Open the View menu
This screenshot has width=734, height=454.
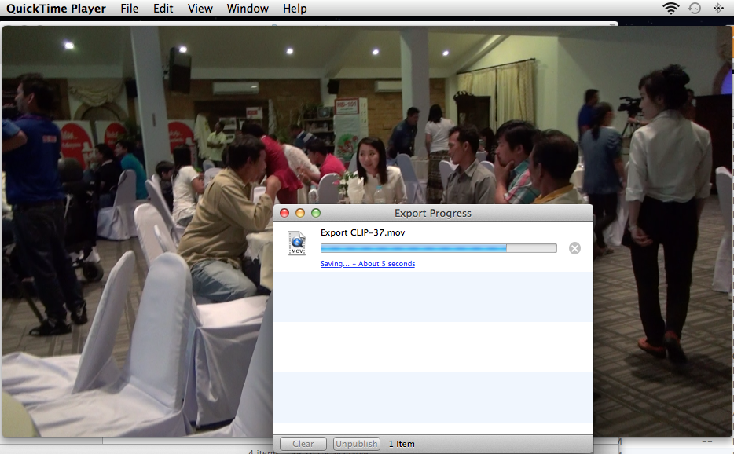click(200, 9)
